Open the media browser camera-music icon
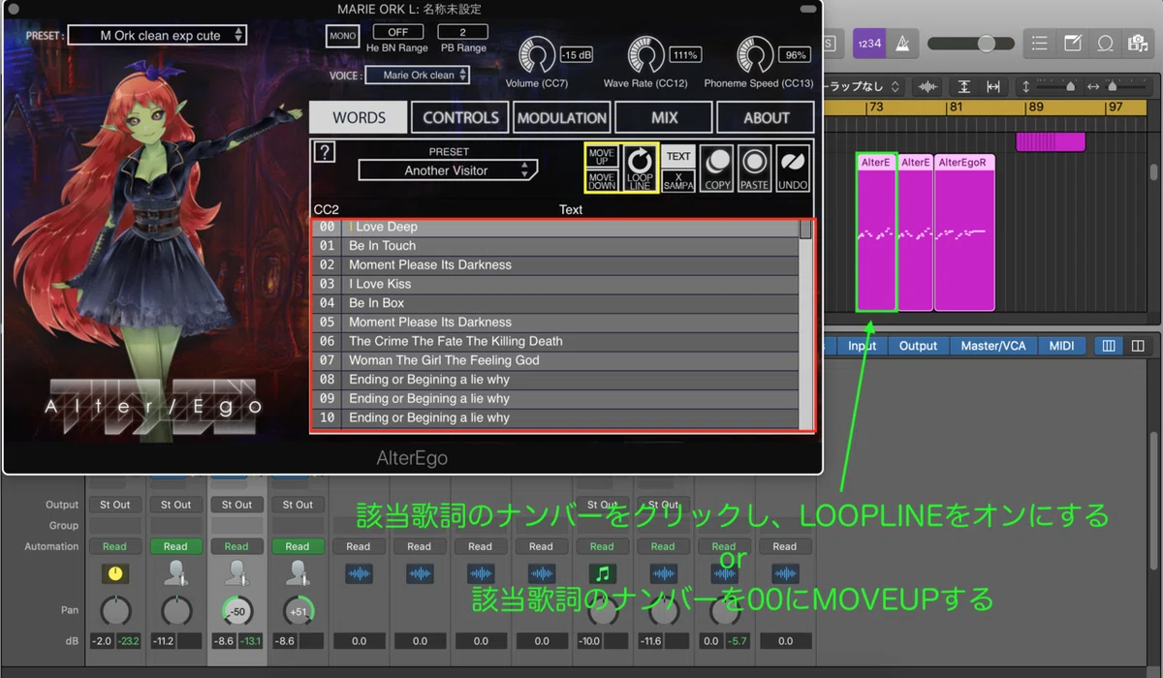 [x=1137, y=44]
